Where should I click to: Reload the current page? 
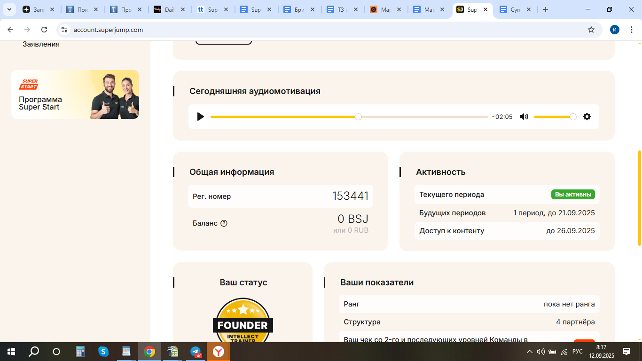pos(44,30)
